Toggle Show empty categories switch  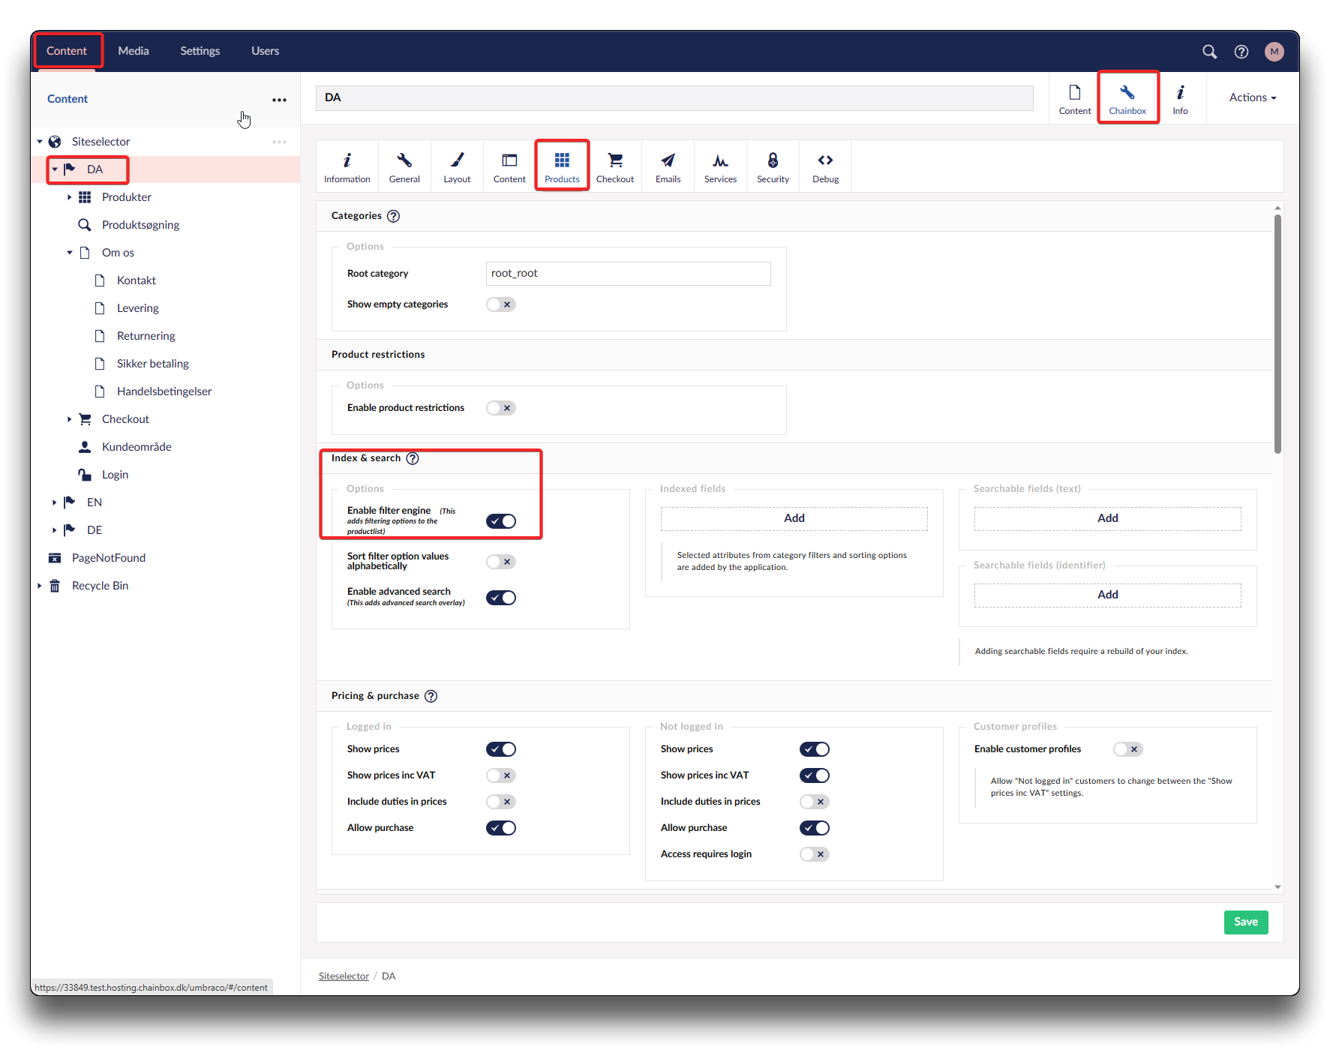500,304
